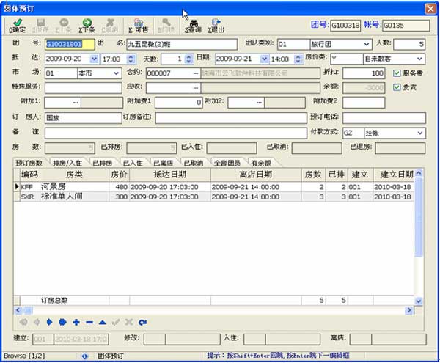Expand the 市场 本市 dropdown
This screenshot has height=363, width=440.
click(x=116, y=73)
